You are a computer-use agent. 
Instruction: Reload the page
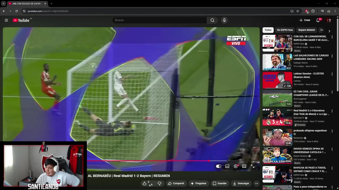16,11
